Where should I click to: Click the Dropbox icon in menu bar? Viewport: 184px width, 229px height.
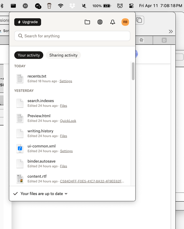click(x=72, y=6)
